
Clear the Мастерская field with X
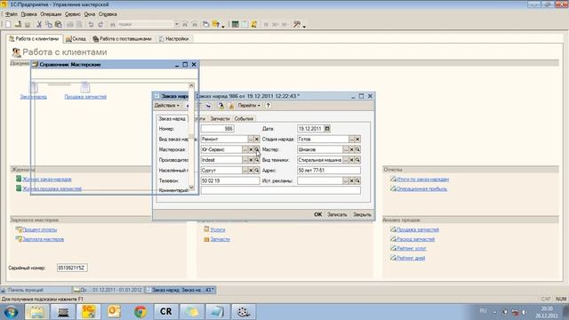[x=251, y=149]
